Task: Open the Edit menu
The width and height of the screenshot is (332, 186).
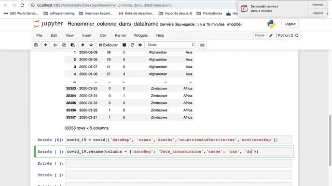Action: [x=54, y=36]
